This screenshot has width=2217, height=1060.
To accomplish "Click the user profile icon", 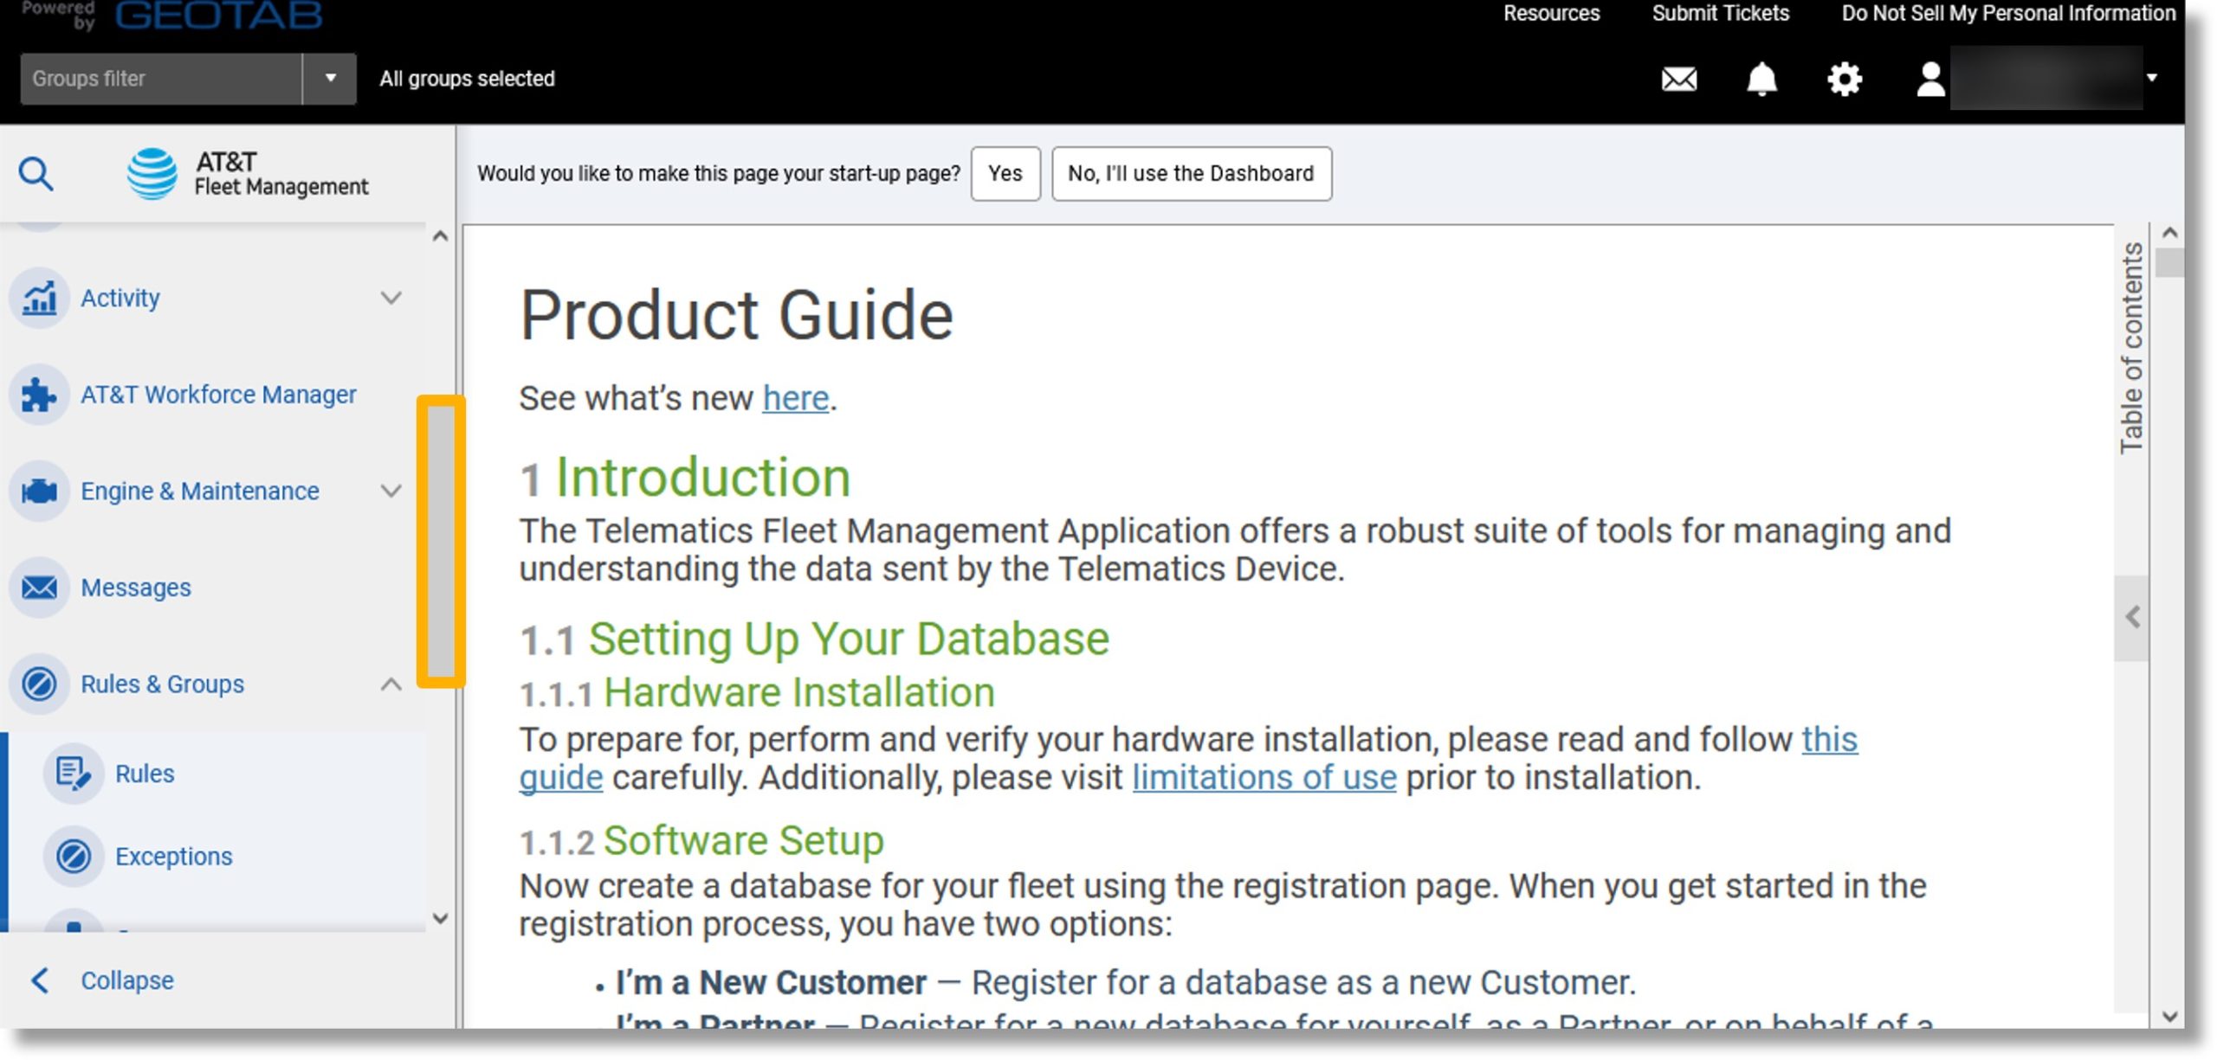I will pyautogui.click(x=1930, y=79).
